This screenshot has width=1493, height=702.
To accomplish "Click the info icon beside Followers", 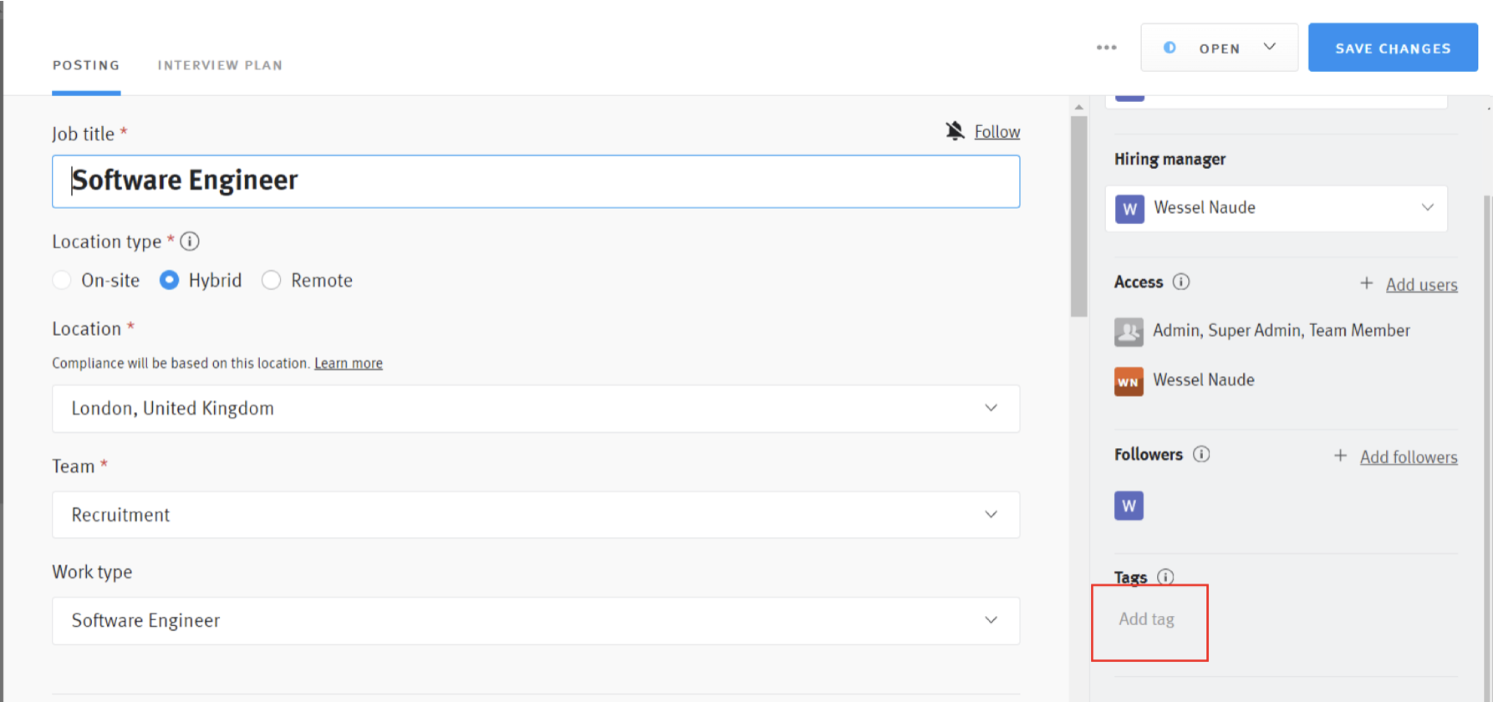I will (x=1202, y=454).
